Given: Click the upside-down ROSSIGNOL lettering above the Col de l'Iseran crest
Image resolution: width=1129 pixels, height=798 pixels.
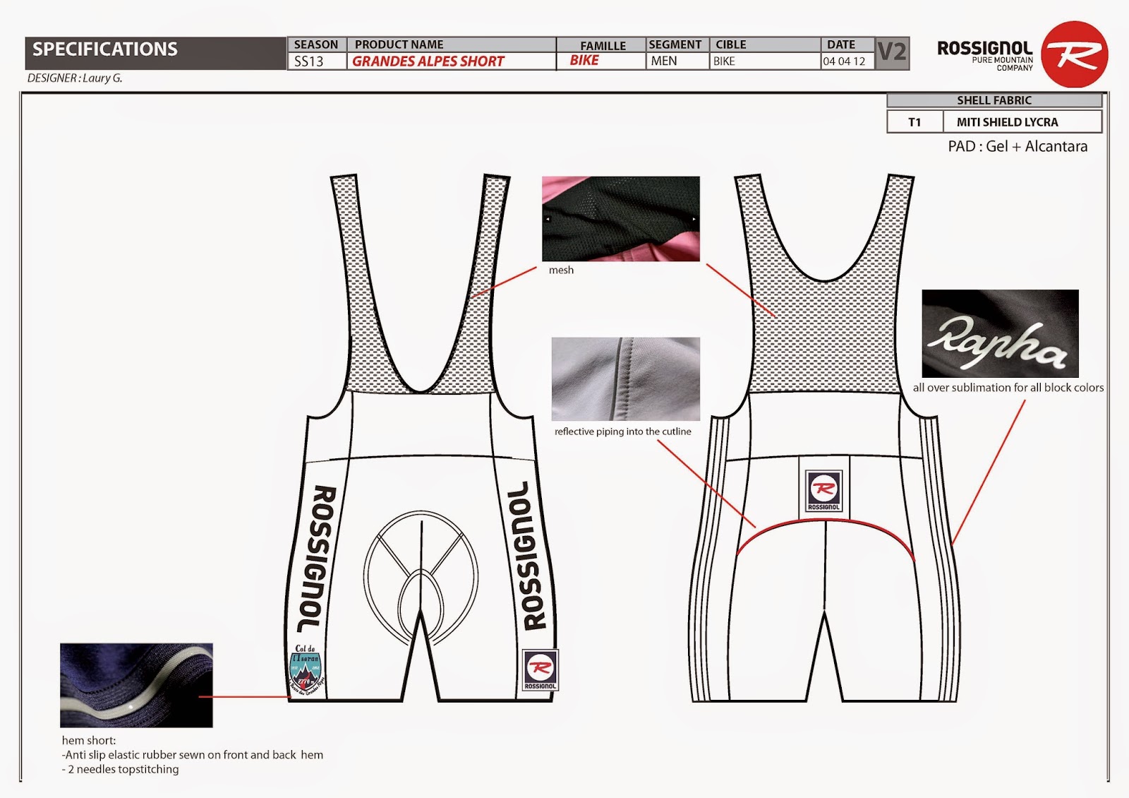Looking at the screenshot, I should click(x=316, y=558).
